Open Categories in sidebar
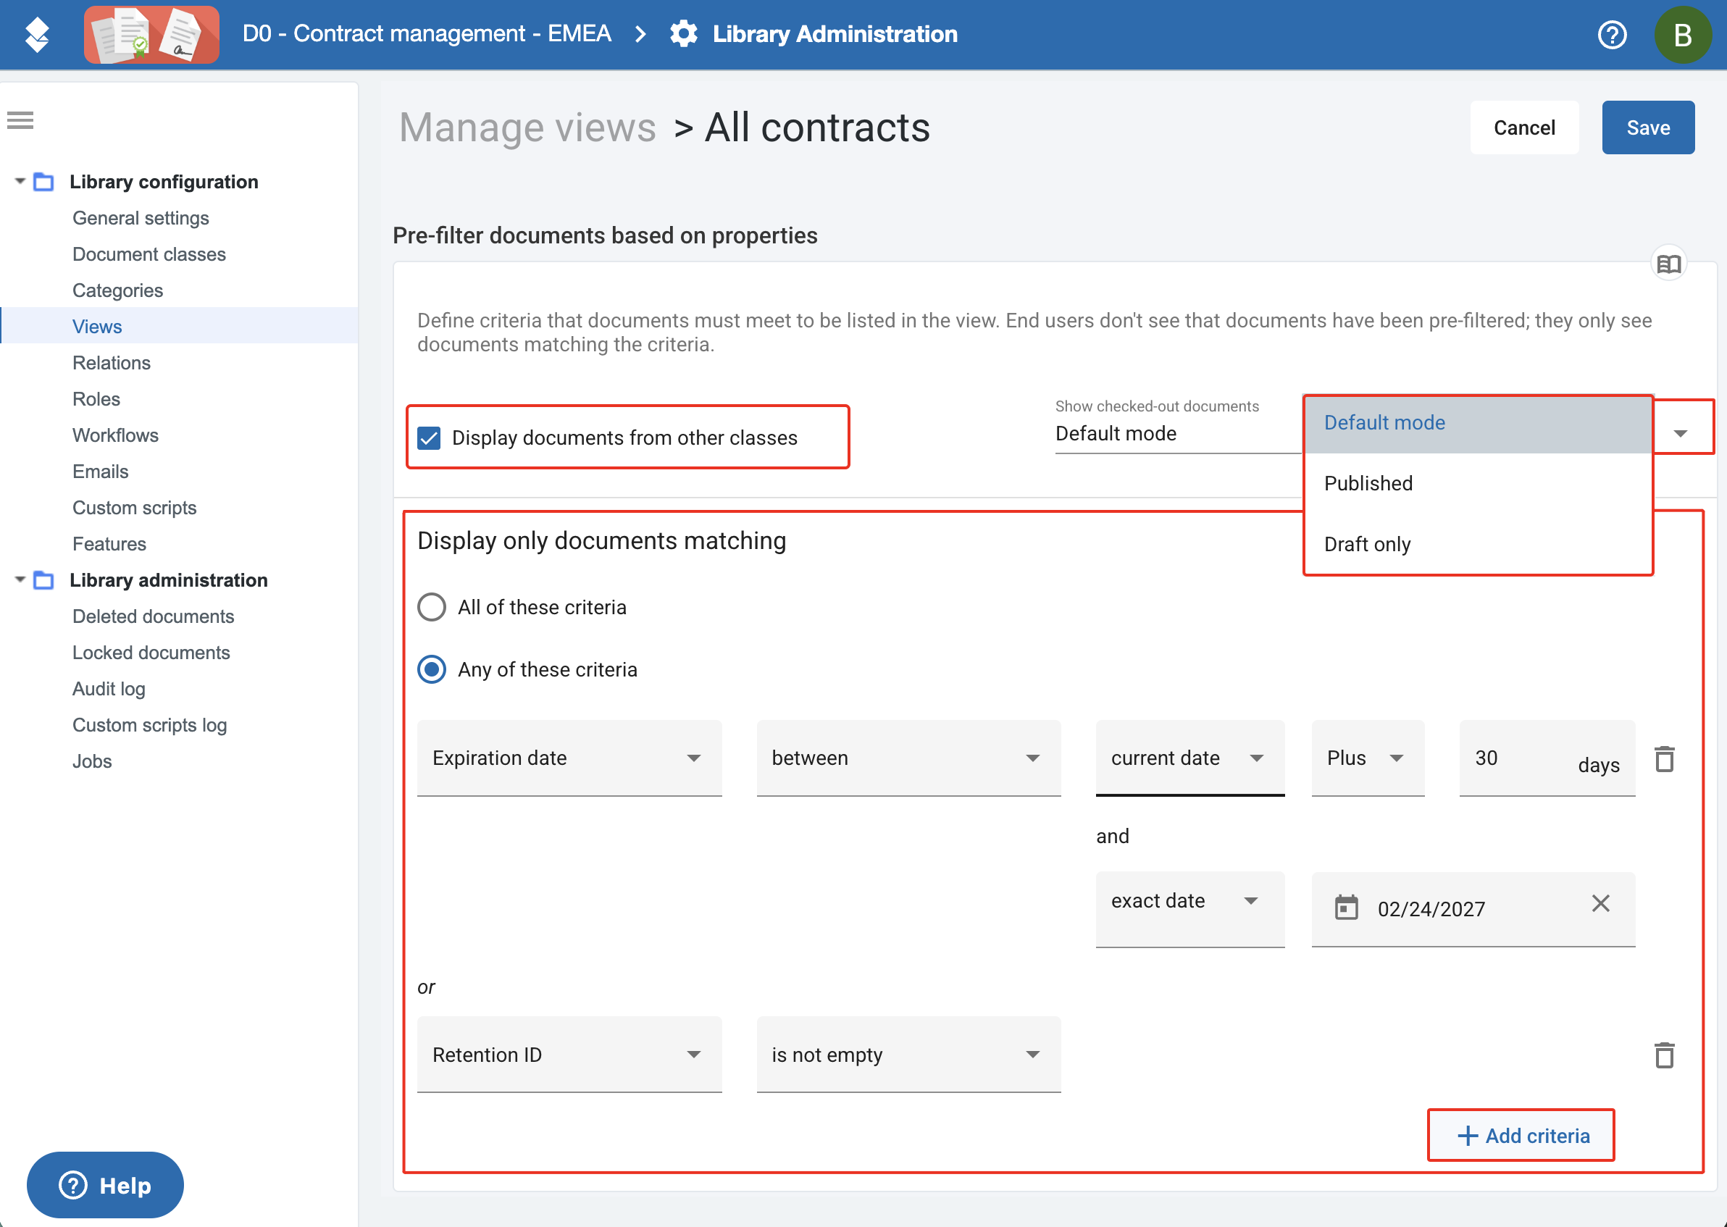Screen dimensions: 1727x1227 tap(118, 291)
